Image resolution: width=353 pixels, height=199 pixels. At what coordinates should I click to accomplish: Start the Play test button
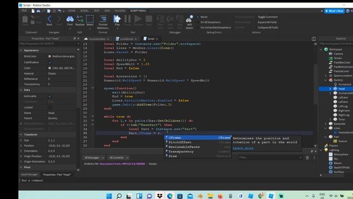117,19
